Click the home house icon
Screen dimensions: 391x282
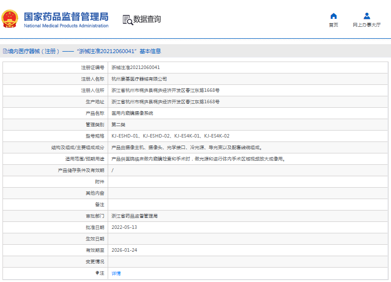[x=333, y=16]
